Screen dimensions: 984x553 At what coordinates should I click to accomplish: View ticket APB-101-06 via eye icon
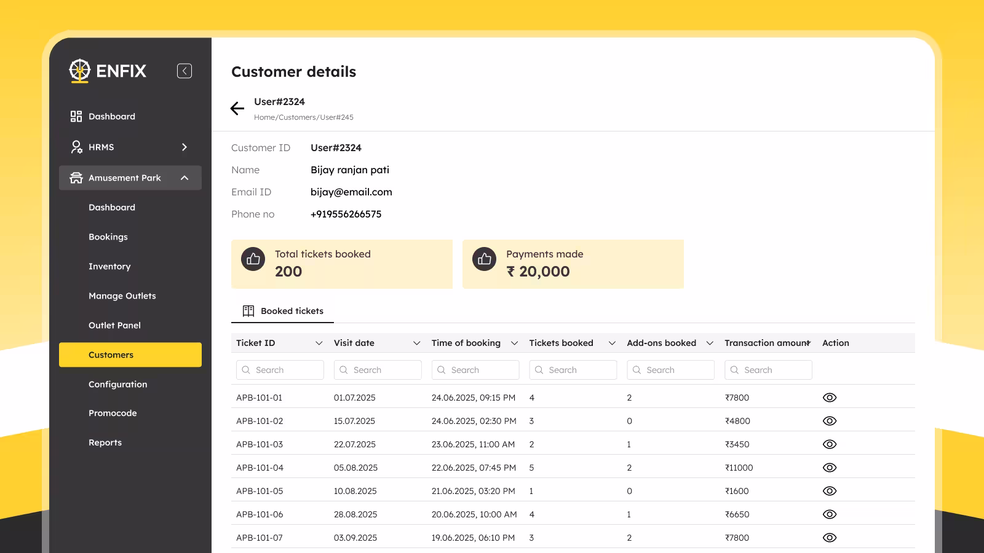pos(830,514)
